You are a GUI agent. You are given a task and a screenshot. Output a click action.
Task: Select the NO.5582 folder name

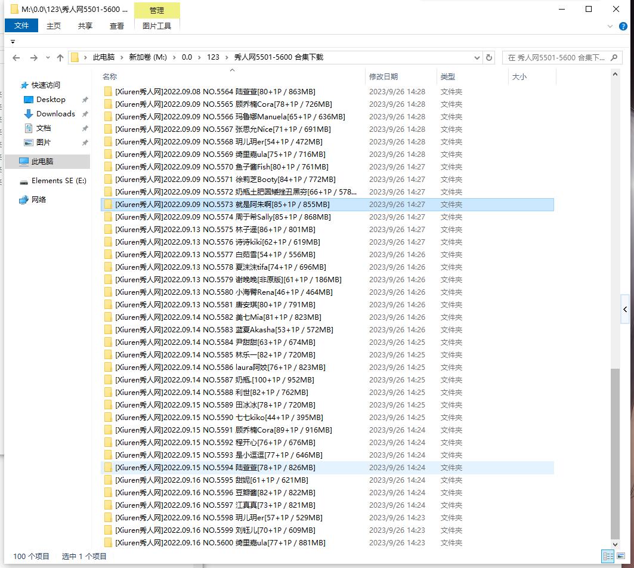(218, 317)
